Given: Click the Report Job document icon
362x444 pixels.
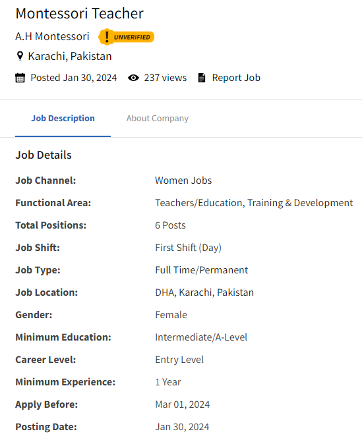Looking at the screenshot, I should pos(202,78).
